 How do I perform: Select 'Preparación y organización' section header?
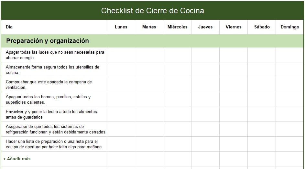(48, 41)
